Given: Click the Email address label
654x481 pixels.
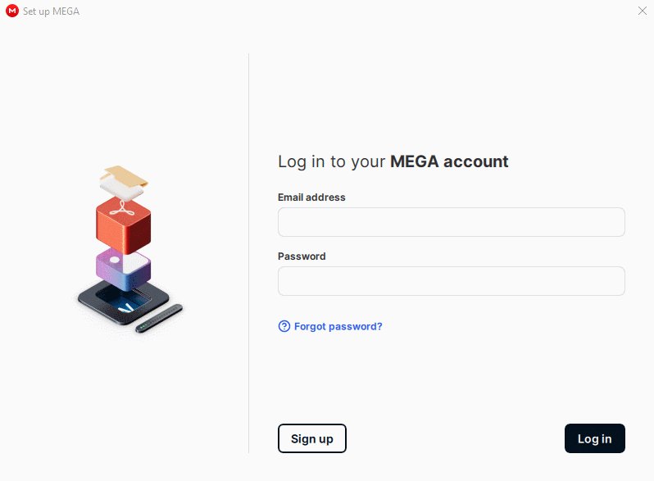Looking at the screenshot, I should tap(311, 197).
